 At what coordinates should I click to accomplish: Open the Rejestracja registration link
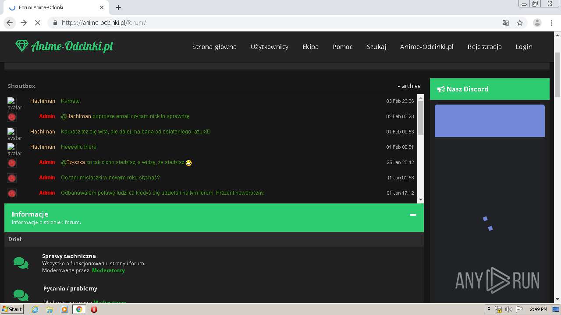[484, 47]
